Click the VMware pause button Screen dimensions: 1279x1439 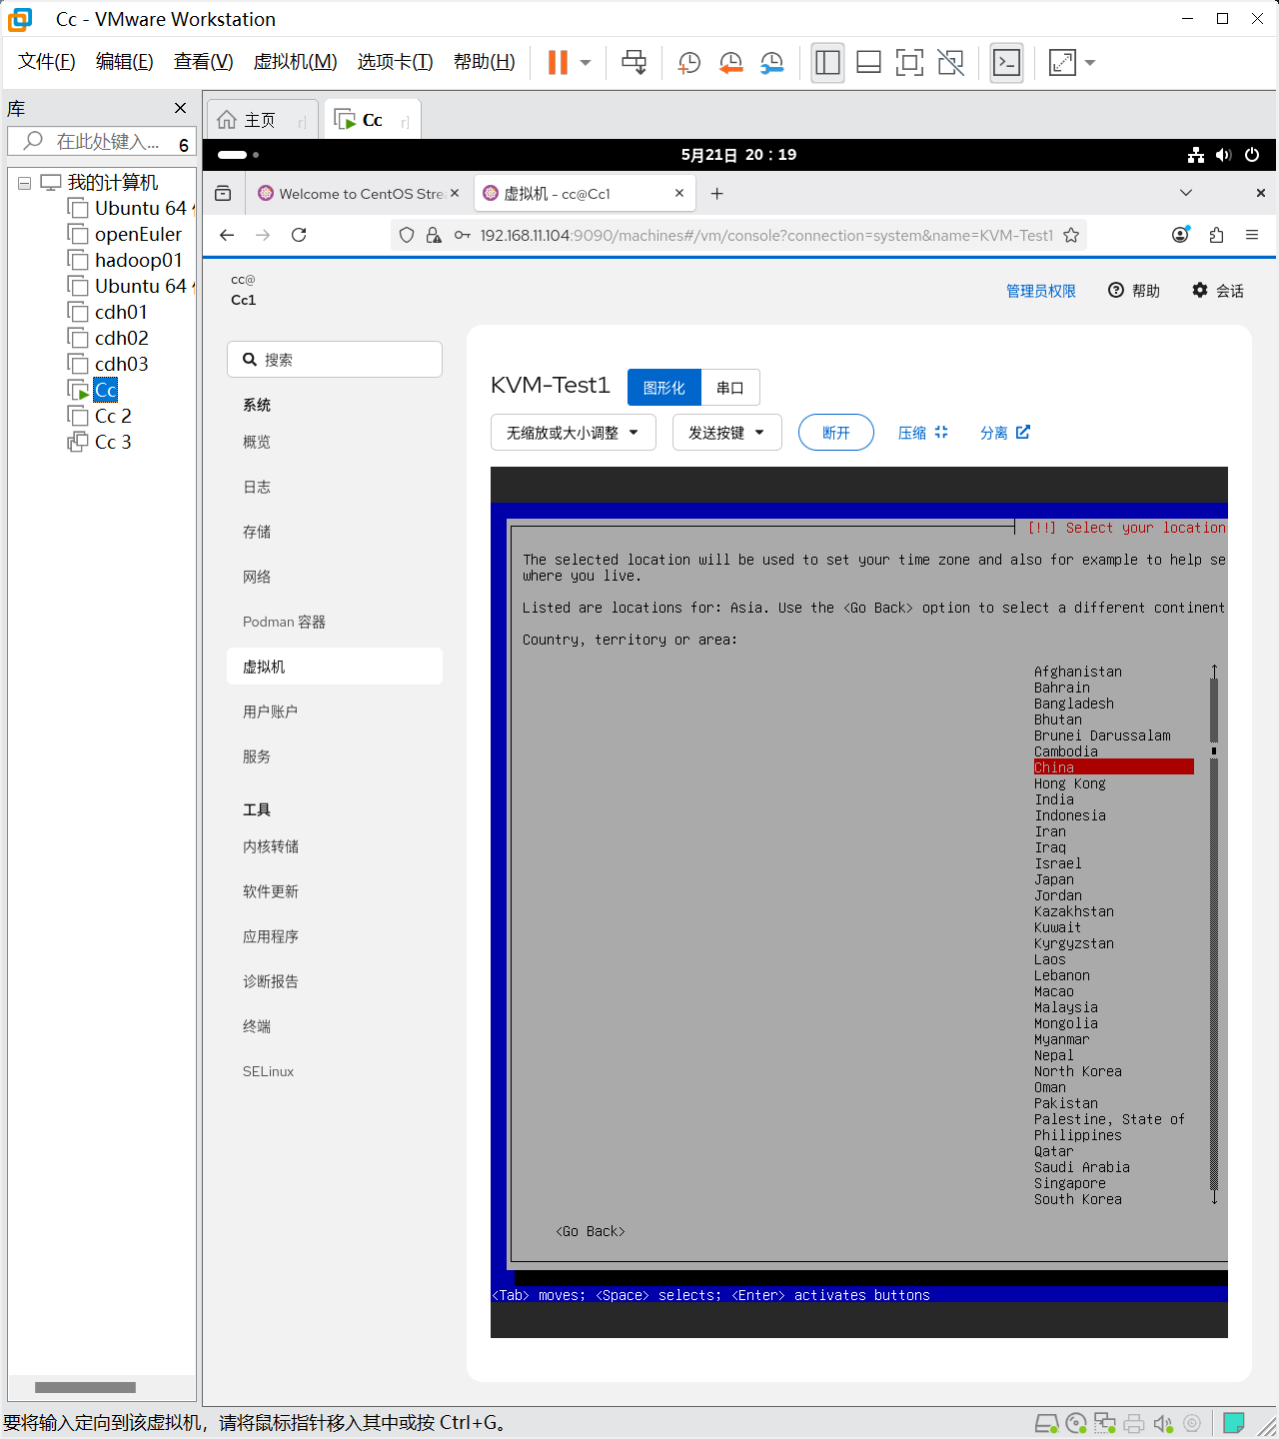pos(558,62)
